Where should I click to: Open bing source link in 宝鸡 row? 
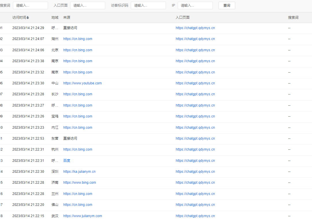(x=78, y=116)
